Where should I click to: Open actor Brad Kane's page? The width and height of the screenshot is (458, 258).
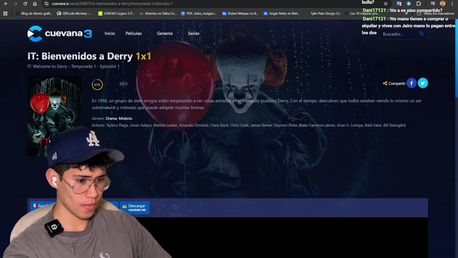point(373,125)
